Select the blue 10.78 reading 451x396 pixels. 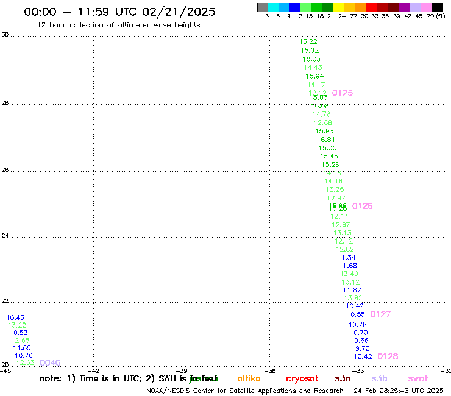tap(358, 324)
